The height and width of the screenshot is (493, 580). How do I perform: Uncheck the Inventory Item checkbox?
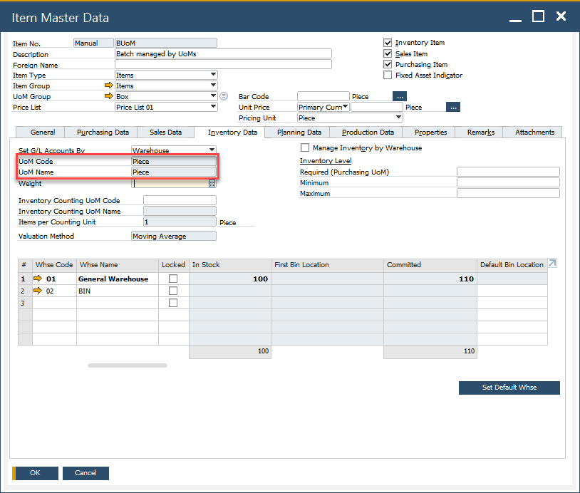(x=388, y=43)
